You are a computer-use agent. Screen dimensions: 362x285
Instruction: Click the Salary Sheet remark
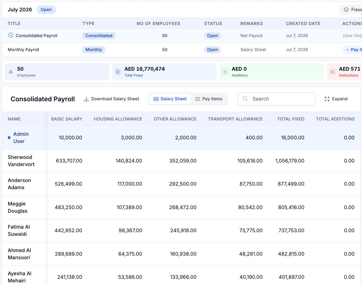253,50
